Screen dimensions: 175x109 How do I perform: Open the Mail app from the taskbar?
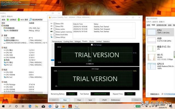(x=43, y=107)
